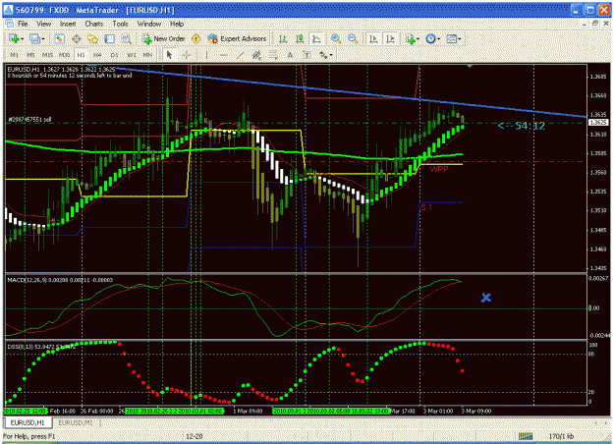The image size is (614, 444).
Task: Open the Tools menu
Action: click(x=120, y=24)
